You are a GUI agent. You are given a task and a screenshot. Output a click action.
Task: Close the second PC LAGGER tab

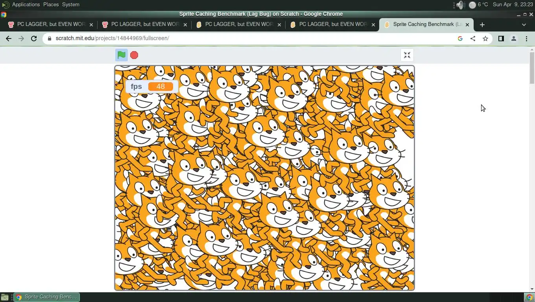pos(185,24)
